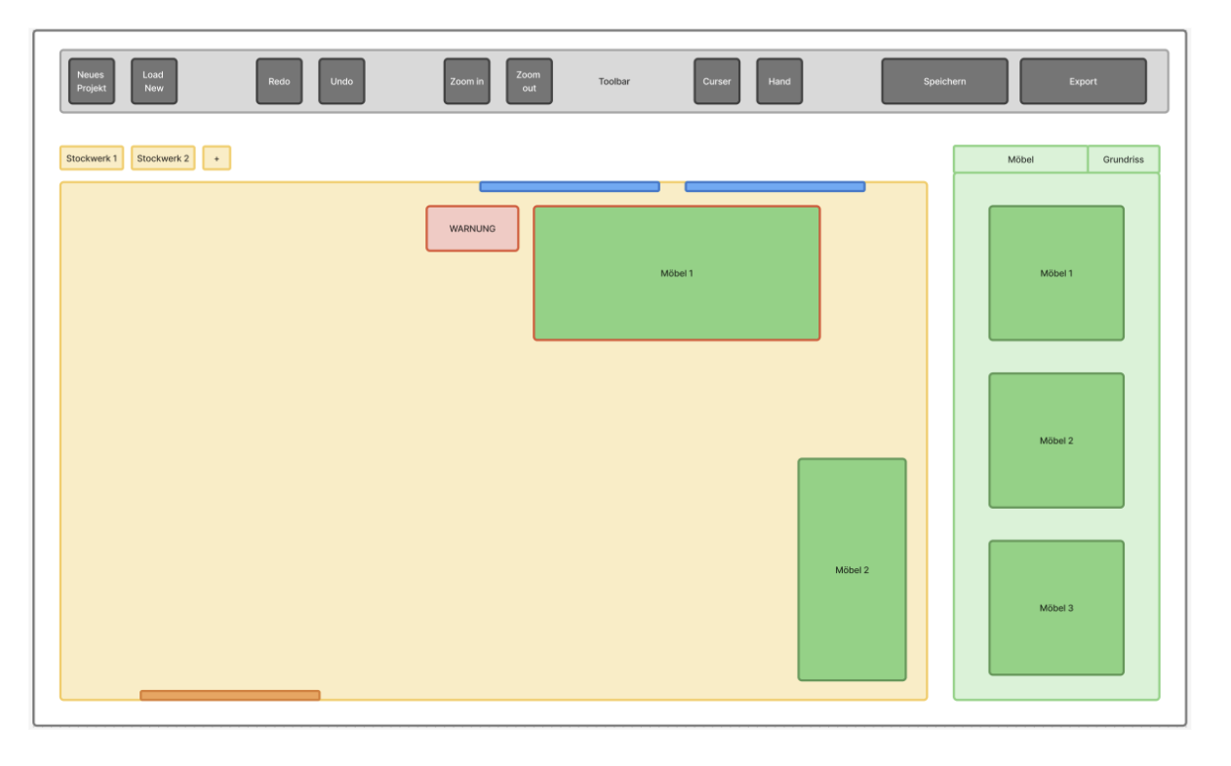Hit the Redo button
This screenshot has height=766, width=1231.
click(x=279, y=81)
